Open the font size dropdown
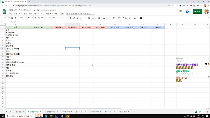Viewport: 210px width, 118px height. tap(64, 18)
